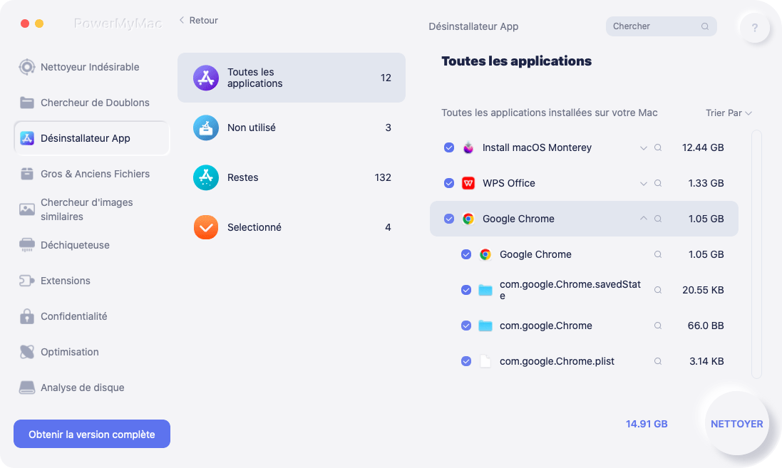Click the 3.14 KB size value
The height and width of the screenshot is (468, 782).
click(x=706, y=361)
